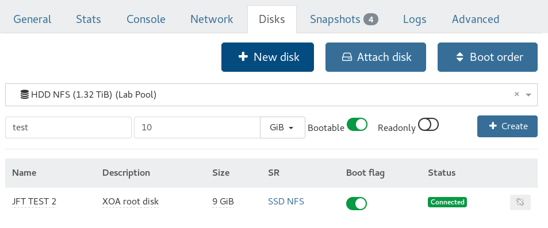
Task: Open the Advanced tab
Action: [x=476, y=19]
